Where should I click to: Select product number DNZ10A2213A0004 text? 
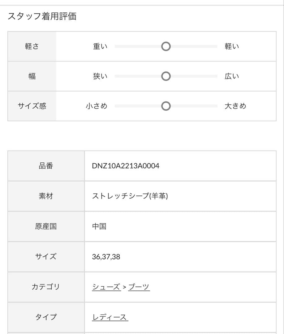click(x=126, y=166)
